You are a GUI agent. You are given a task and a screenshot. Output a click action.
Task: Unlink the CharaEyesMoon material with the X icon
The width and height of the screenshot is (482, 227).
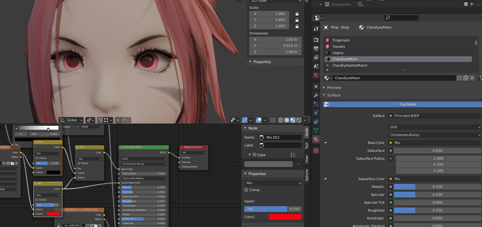click(x=472, y=78)
